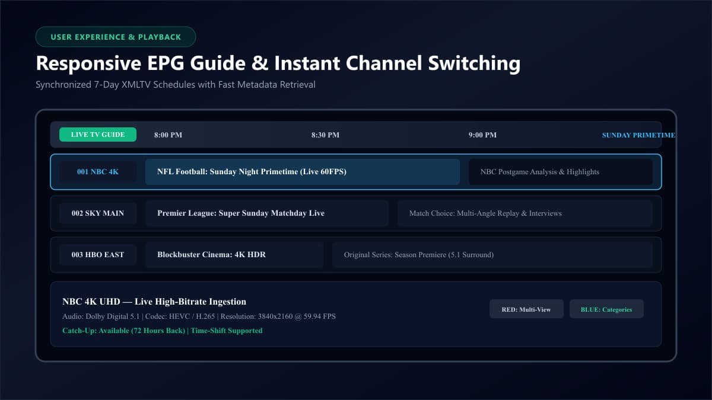This screenshot has height=400, width=712.
Task: Open Original Series: Season Premiere program
Action: click(492, 255)
